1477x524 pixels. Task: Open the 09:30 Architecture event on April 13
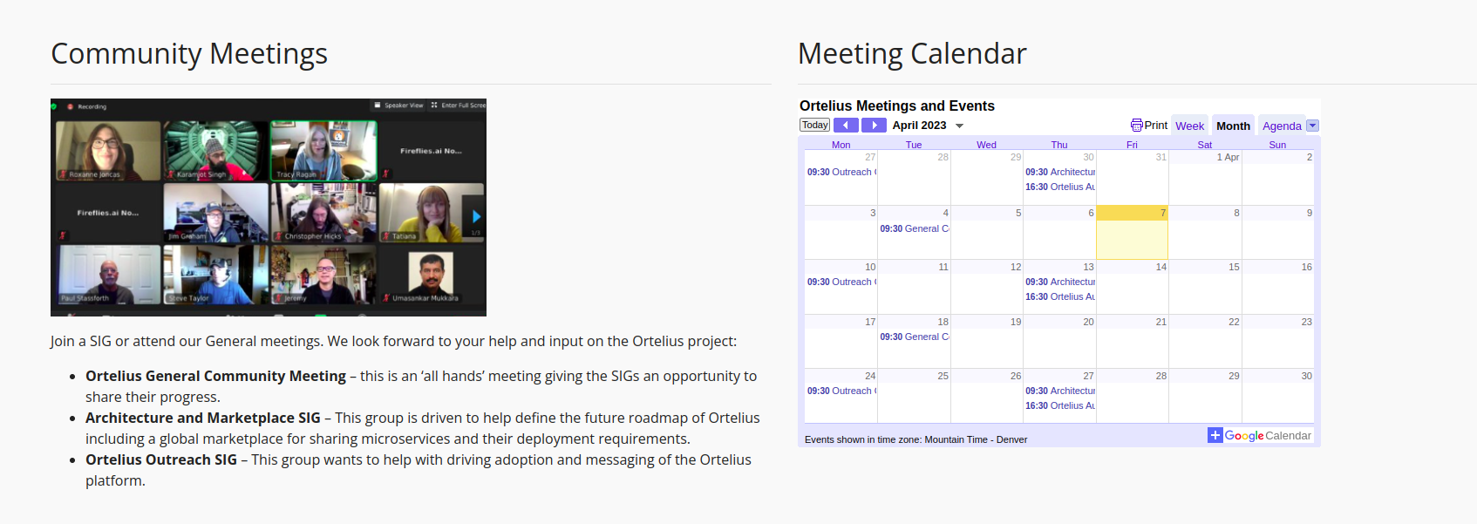(1059, 282)
